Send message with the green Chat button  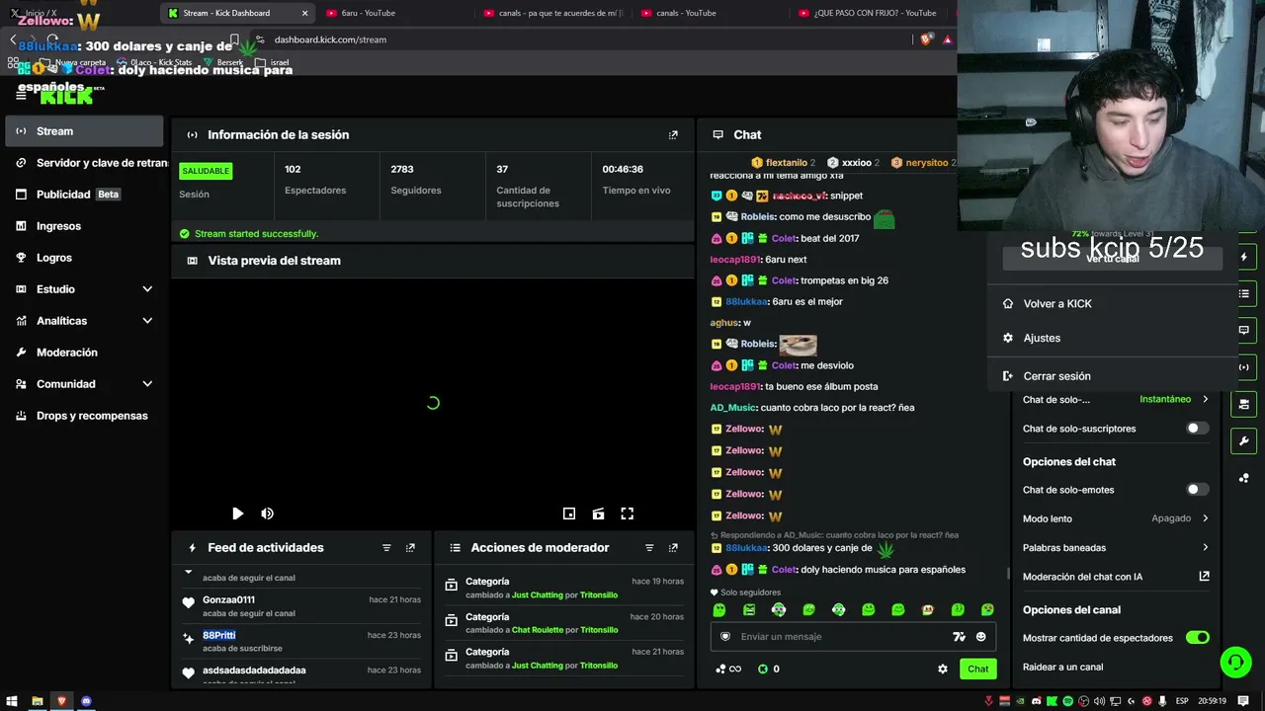pos(977,669)
